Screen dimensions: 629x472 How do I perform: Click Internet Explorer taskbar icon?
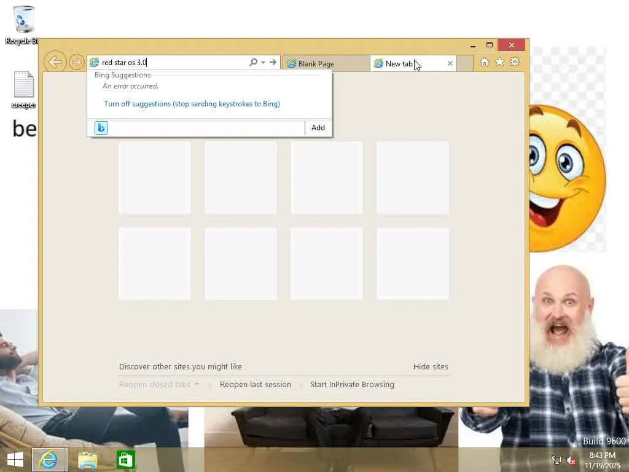click(x=49, y=460)
